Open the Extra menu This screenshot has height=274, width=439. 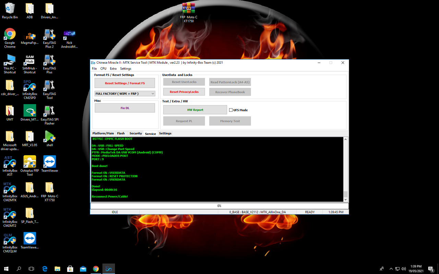[113, 68]
